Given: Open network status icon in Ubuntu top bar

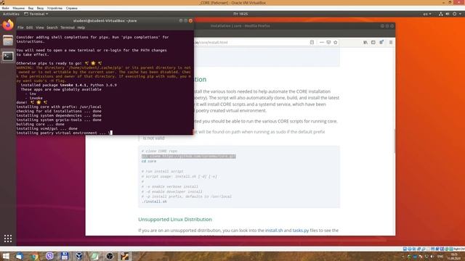Looking at the screenshot, I should pyautogui.click(x=441, y=14).
